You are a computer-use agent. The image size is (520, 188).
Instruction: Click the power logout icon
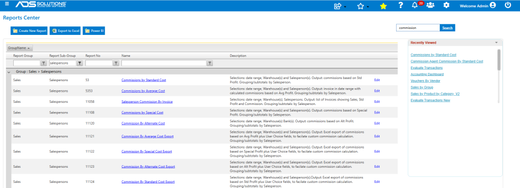tap(508, 5)
